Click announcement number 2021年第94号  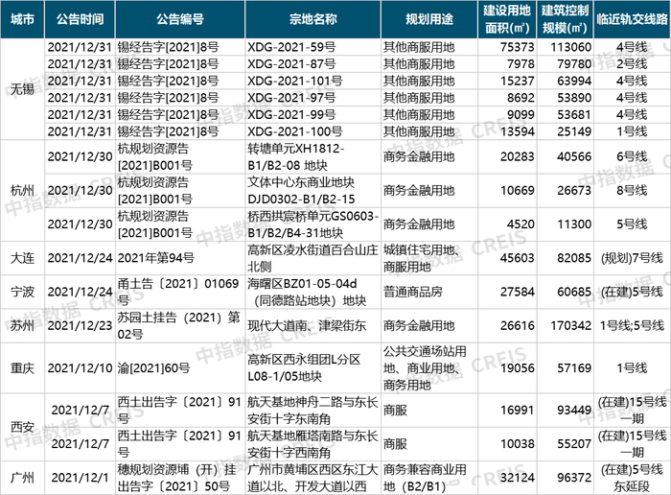155,258
